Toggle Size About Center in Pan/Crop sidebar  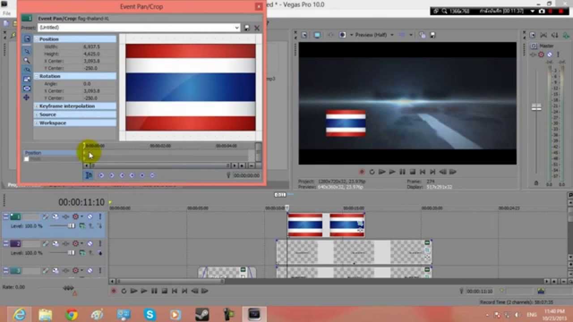(26, 88)
